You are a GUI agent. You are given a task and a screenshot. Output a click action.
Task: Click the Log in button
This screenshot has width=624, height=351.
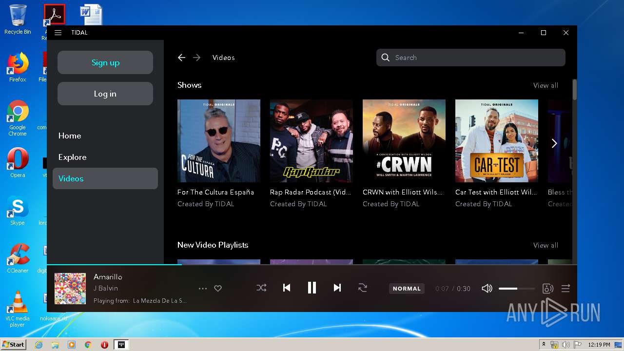(105, 94)
